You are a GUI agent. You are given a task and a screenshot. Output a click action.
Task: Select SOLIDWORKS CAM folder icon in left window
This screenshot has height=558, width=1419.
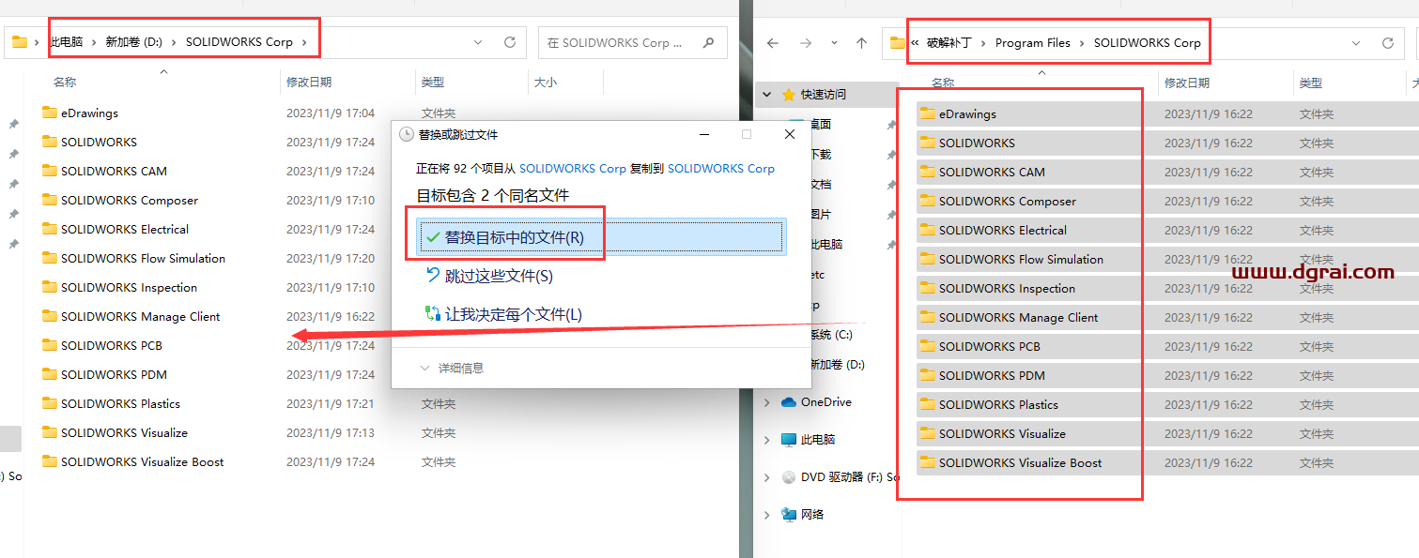50,171
